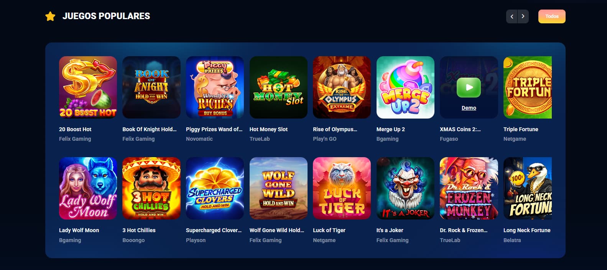607x270 pixels.
Task: Click the Luck of Tiger title text
Action: (x=329, y=230)
